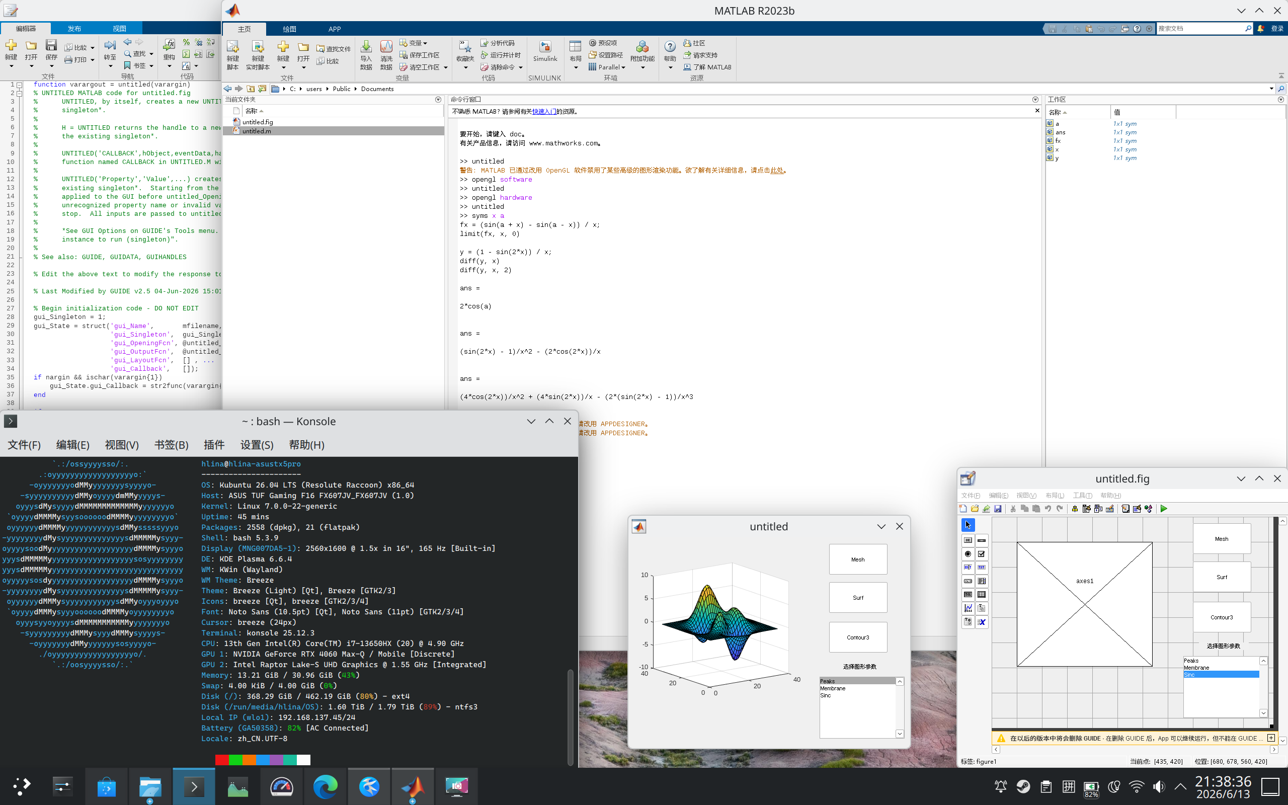Expand the editor 书签 dropdown arrow

[x=151, y=66]
